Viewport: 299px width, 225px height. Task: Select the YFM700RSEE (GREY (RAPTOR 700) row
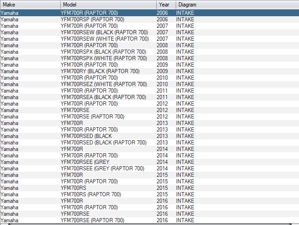149,168
